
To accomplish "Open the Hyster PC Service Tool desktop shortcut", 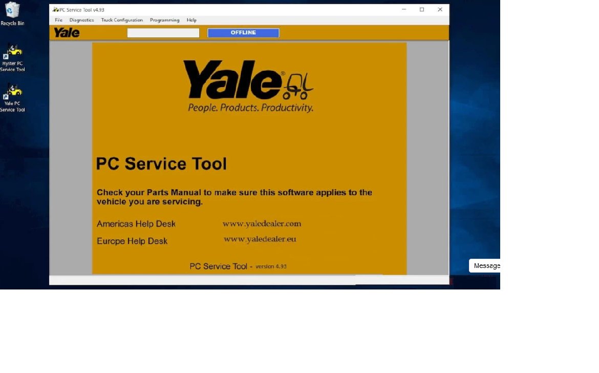I will click(12, 54).
